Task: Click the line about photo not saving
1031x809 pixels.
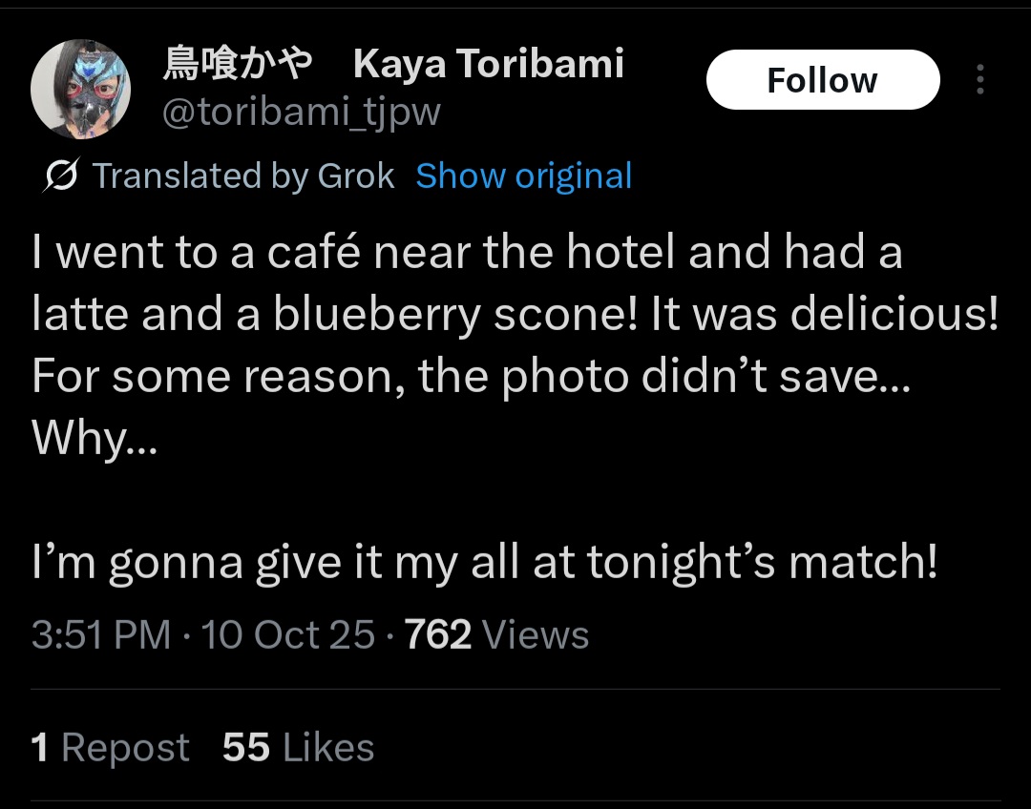Action: click(x=472, y=379)
